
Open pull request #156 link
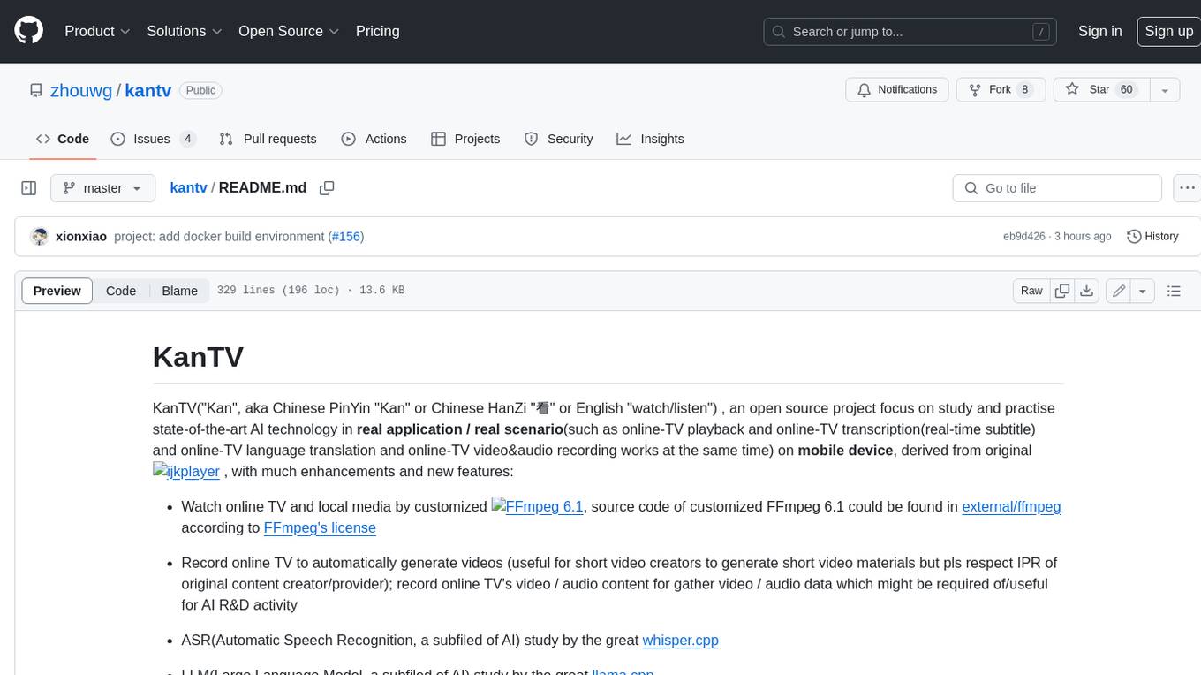click(x=346, y=237)
